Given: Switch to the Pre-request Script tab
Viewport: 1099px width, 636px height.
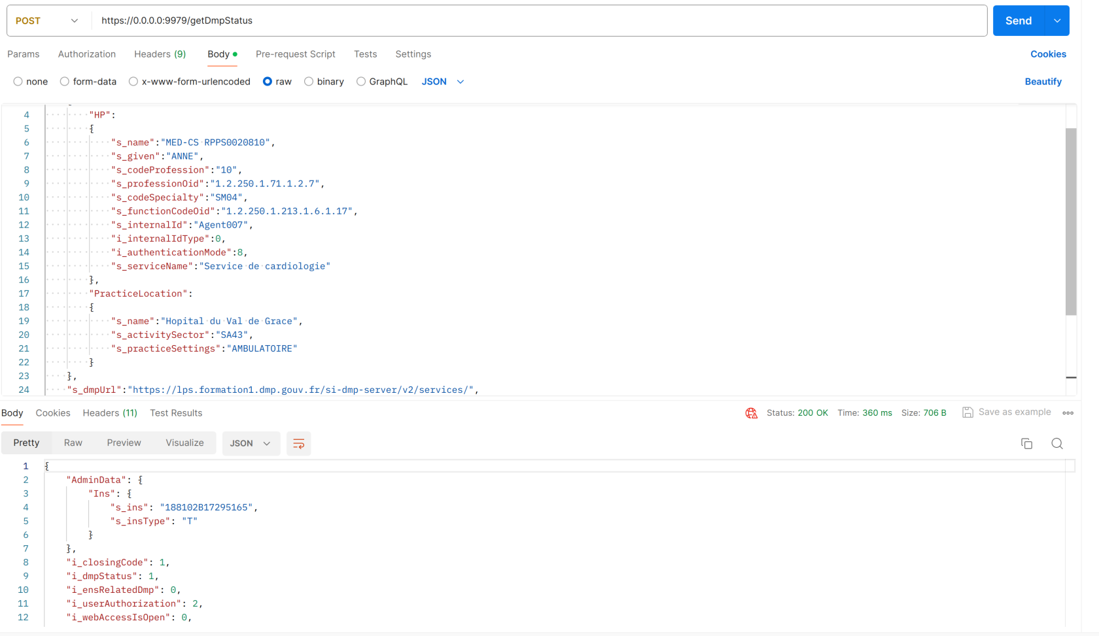Looking at the screenshot, I should click(295, 54).
